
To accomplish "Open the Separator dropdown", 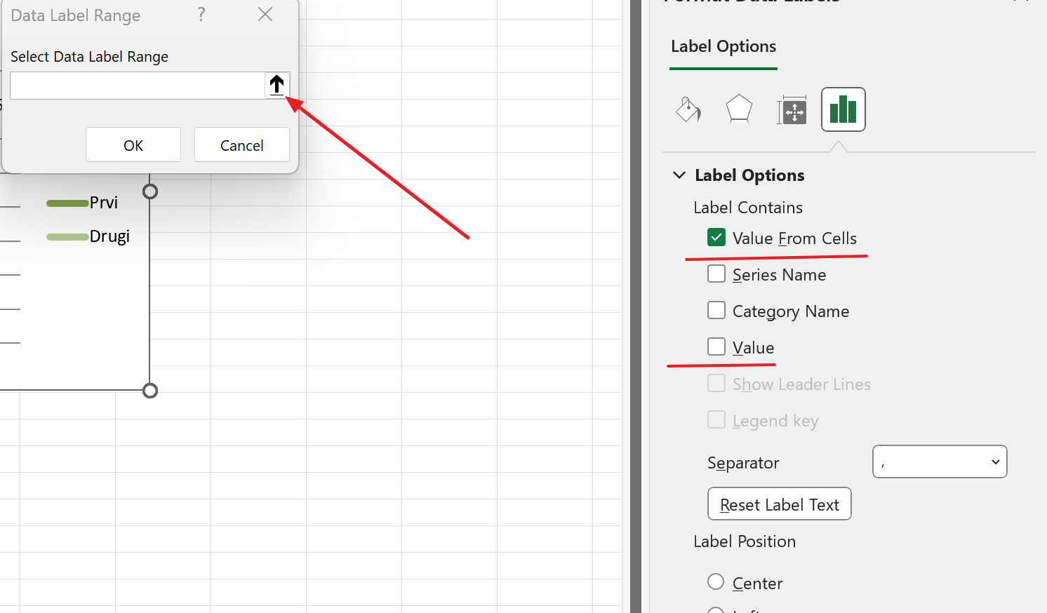I will tap(940, 462).
